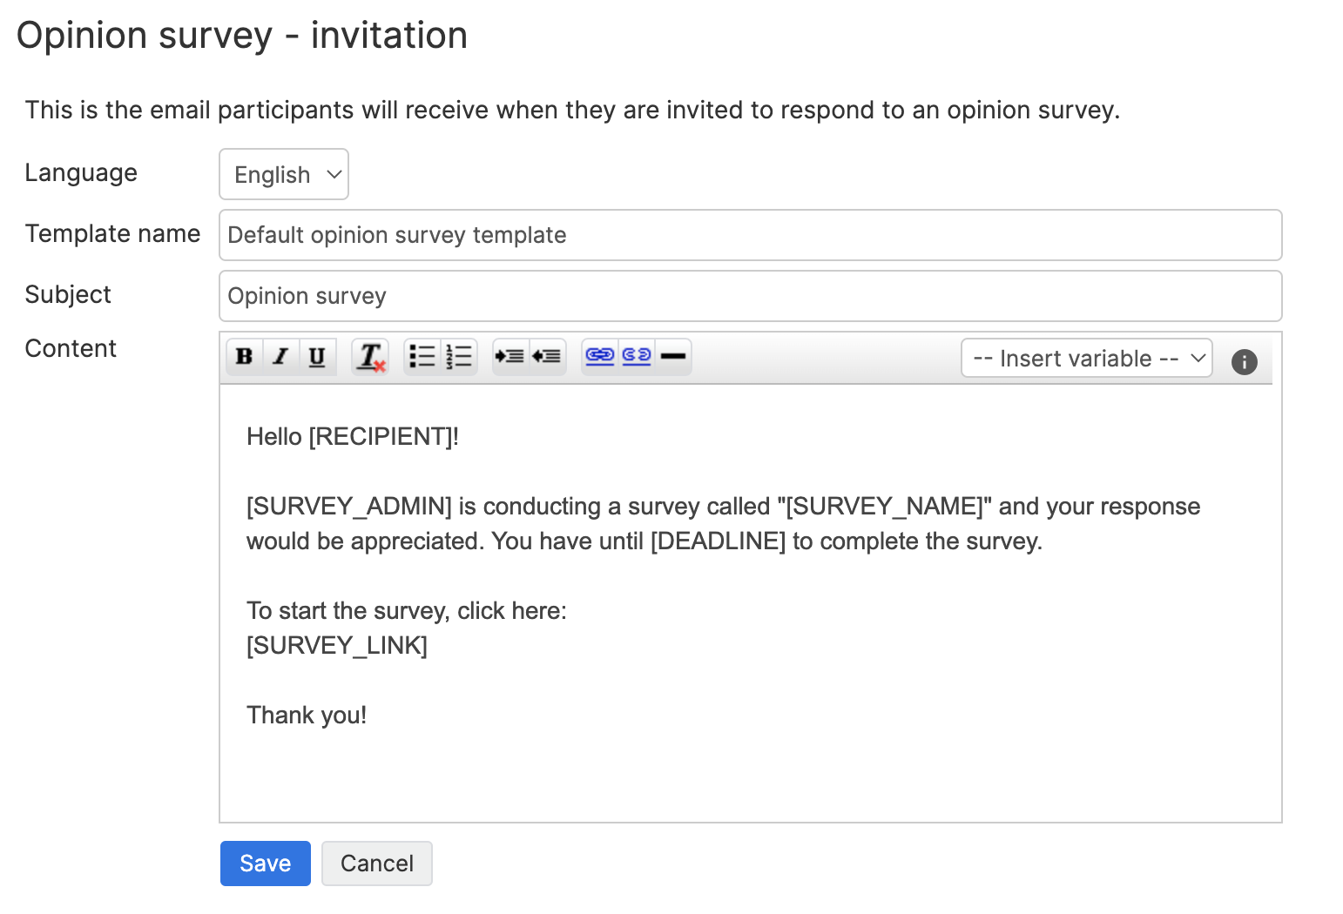Expand the Insert variable list chevron
Screen dimensions: 1343x914
pos(1198,358)
